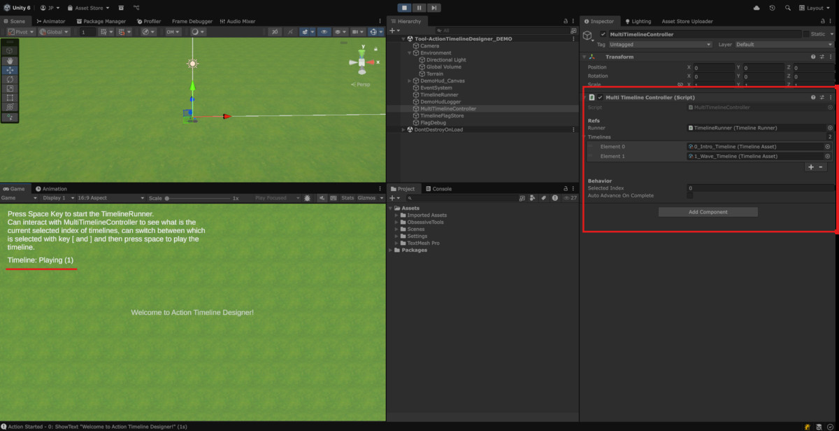Click the Pause button next to Play

point(419,8)
